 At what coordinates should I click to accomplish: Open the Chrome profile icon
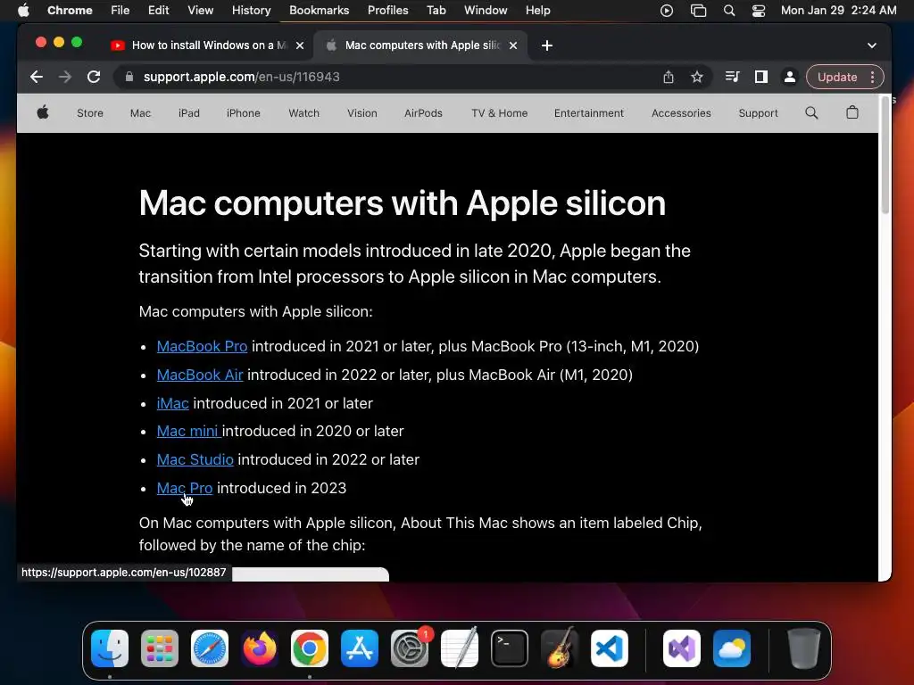point(789,77)
